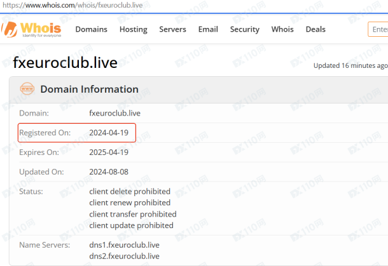Click the client delete prohibited status
This screenshot has height=266, width=388.
pos(130,191)
